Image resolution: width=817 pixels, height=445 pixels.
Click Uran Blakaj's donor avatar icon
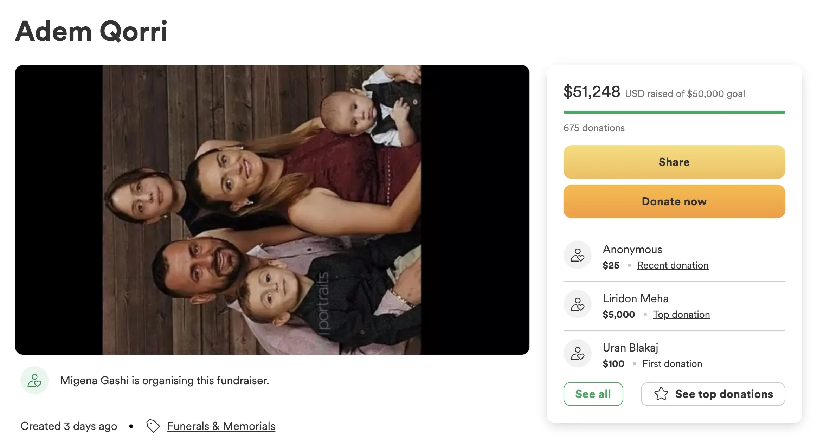coord(577,353)
